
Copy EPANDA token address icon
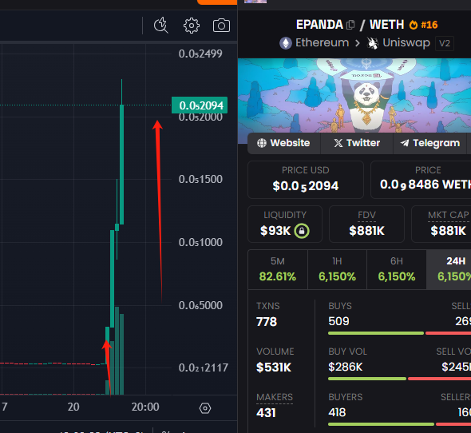[x=350, y=25]
